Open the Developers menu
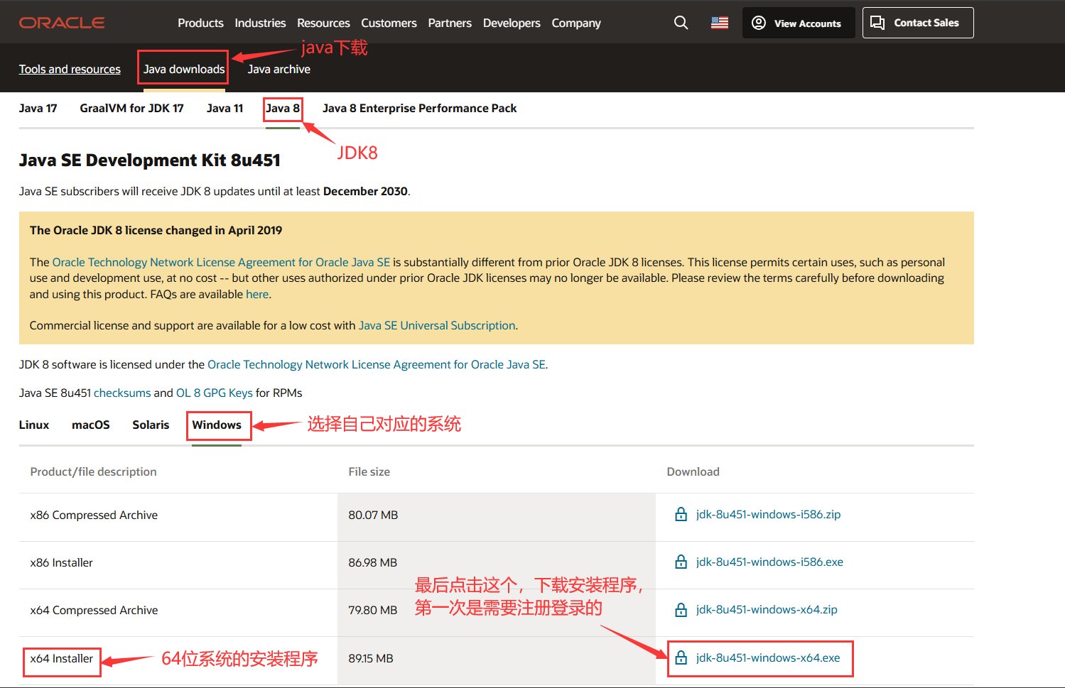Viewport: 1065px width, 688px height. coord(512,22)
